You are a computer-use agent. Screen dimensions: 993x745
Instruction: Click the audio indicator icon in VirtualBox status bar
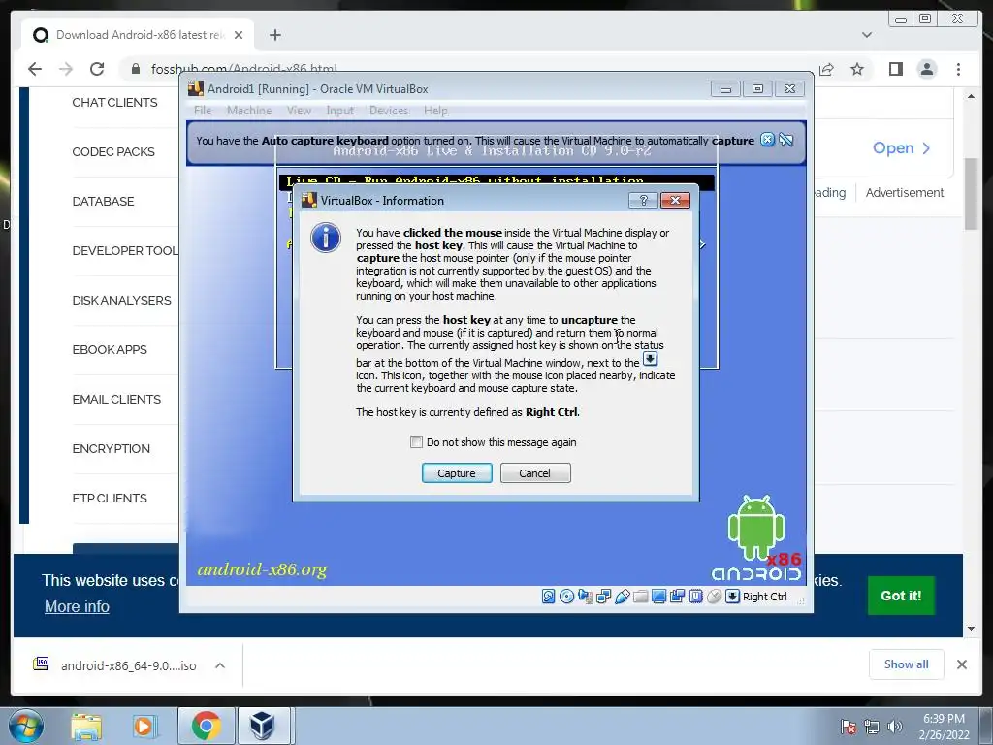(585, 597)
